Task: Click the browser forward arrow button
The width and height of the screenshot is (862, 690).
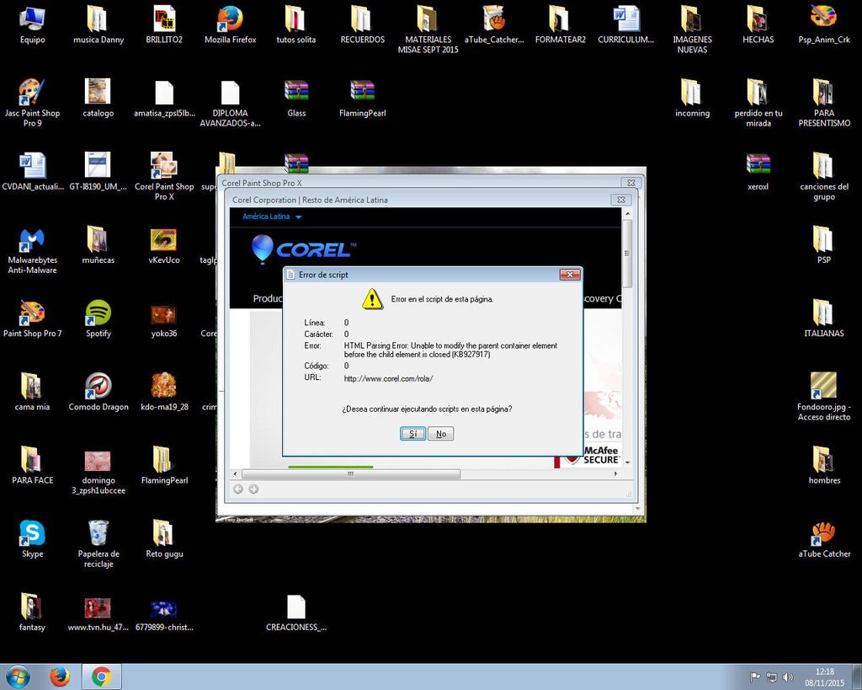Action: 253,489
